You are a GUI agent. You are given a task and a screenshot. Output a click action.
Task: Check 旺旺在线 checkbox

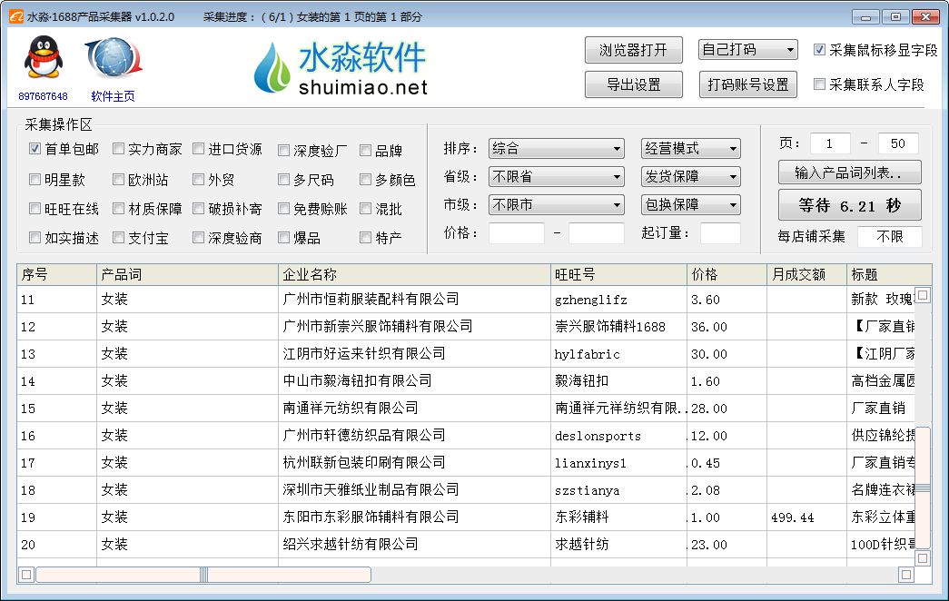[35, 209]
